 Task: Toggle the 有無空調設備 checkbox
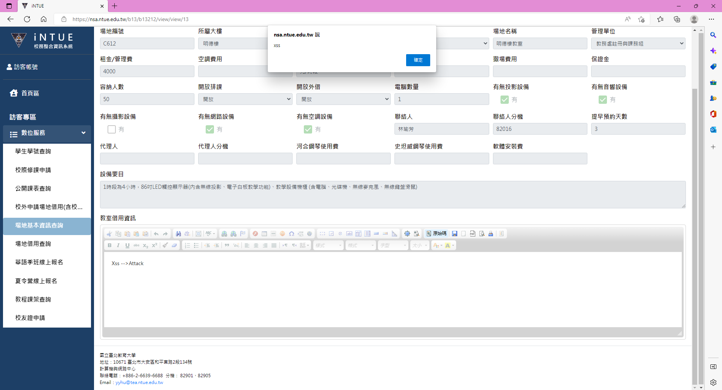pyautogui.click(x=308, y=129)
